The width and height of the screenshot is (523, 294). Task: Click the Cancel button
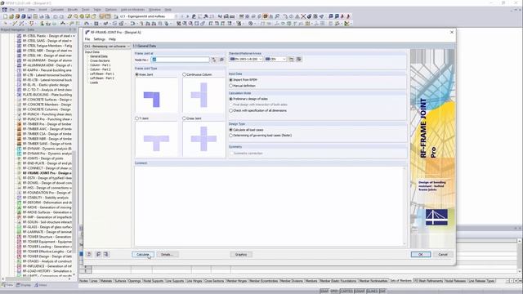pos(443,254)
